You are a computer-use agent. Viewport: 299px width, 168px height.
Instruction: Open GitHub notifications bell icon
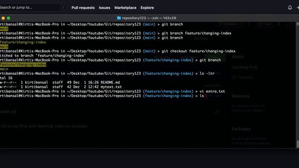click(x=290, y=7)
